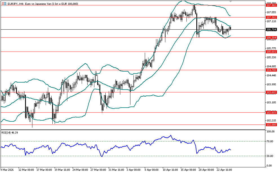Select the 182.603 price level label

(271, 112)
